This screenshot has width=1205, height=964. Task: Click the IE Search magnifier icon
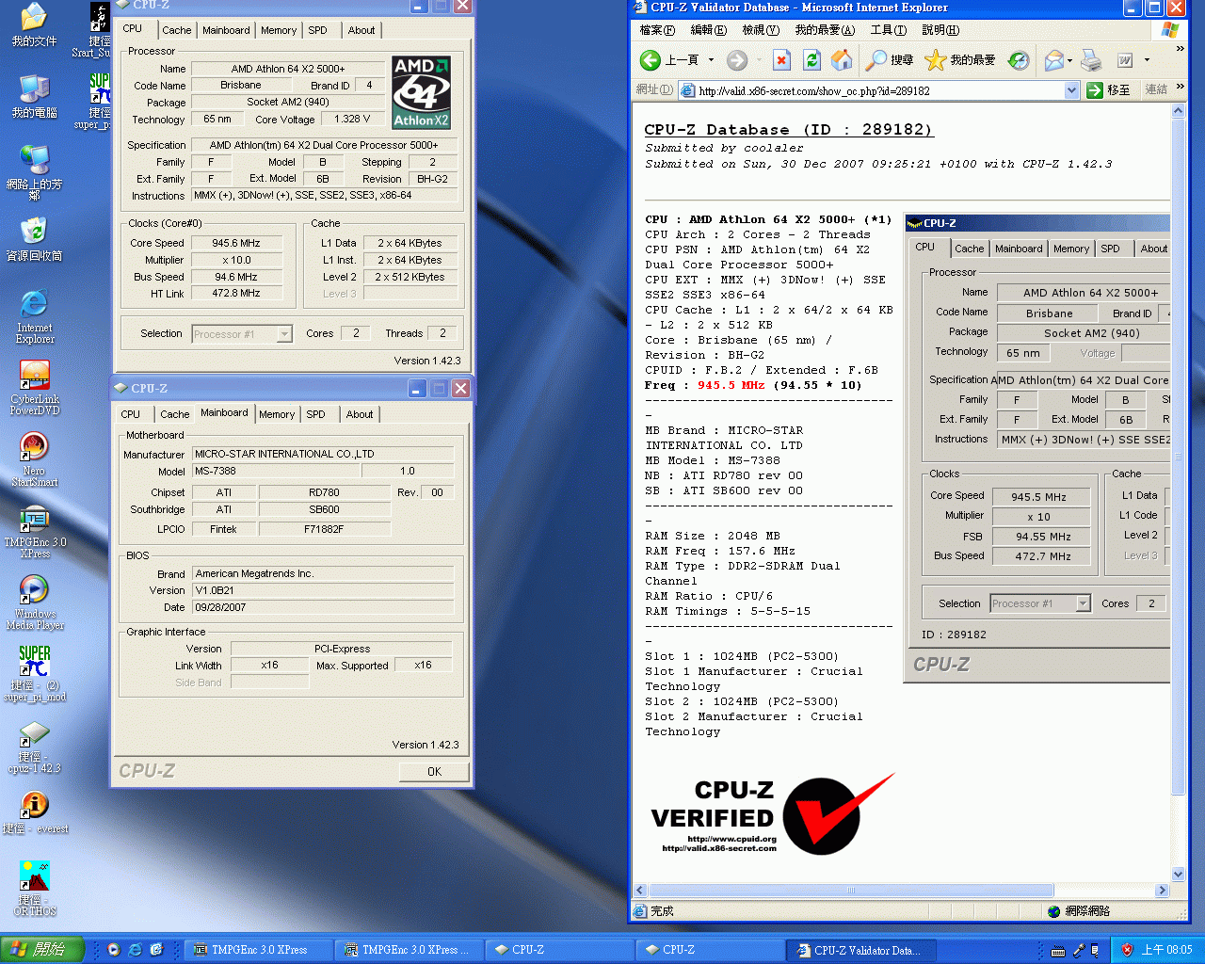[876, 60]
